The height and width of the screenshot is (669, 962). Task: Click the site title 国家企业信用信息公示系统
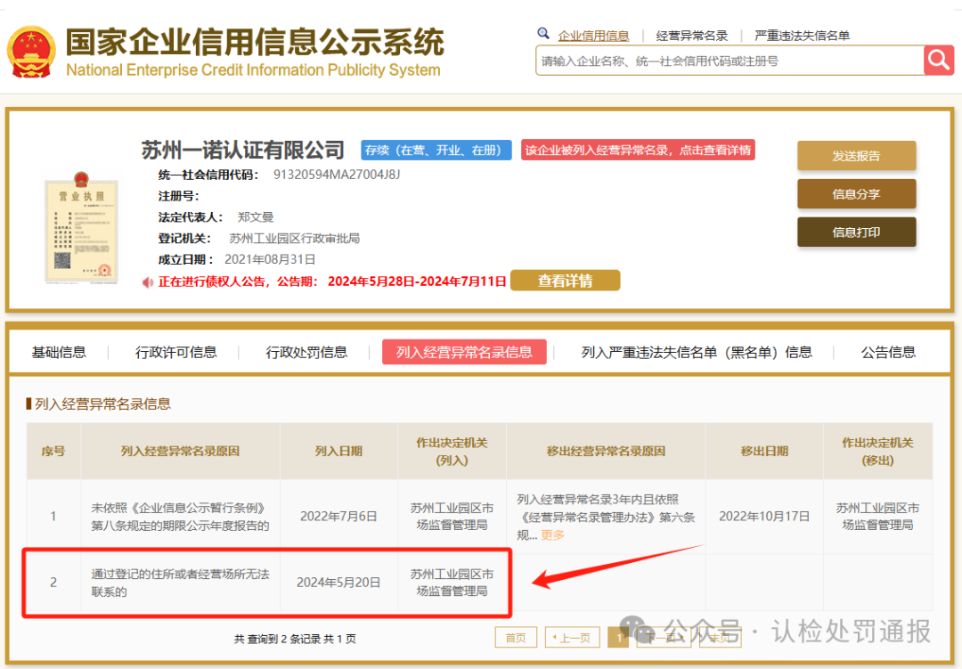255,42
